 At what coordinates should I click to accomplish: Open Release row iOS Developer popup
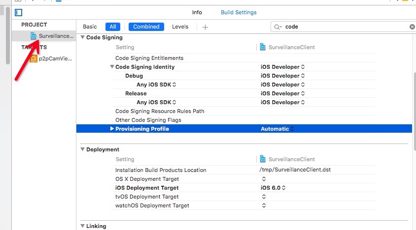point(282,93)
